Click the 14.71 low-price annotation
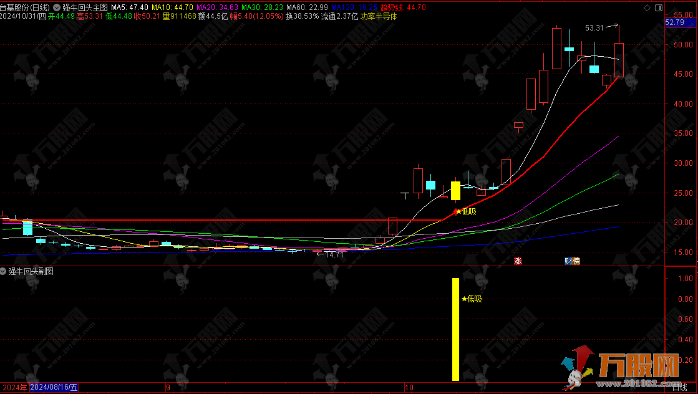The image size is (698, 394). [x=334, y=255]
